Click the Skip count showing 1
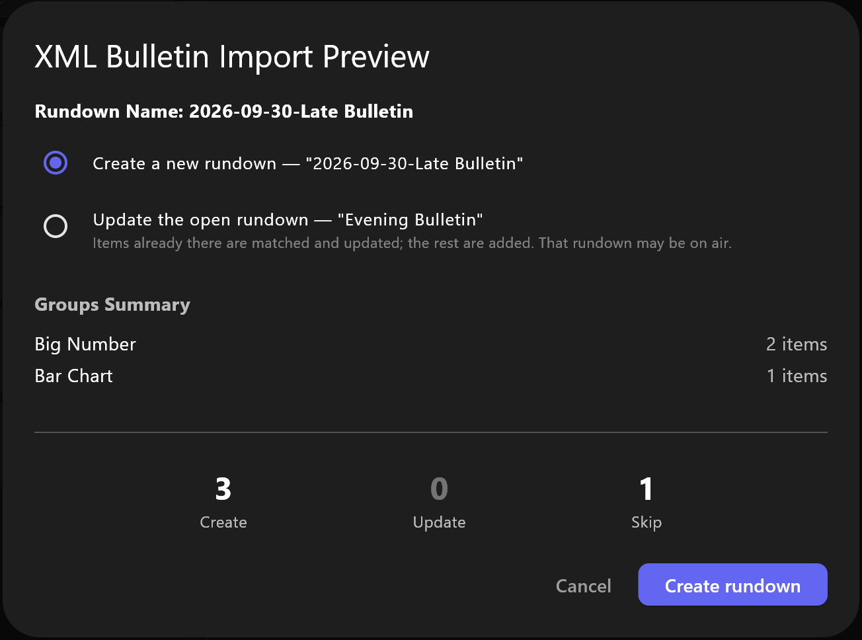Viewport: 862px width, 640px height. point(646,502)
